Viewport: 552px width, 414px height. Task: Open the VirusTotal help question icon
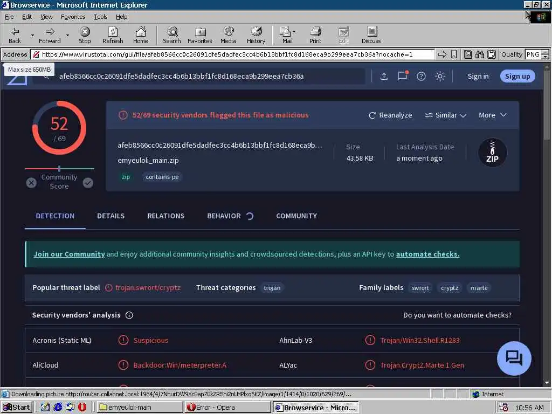[x=421, y=76]
